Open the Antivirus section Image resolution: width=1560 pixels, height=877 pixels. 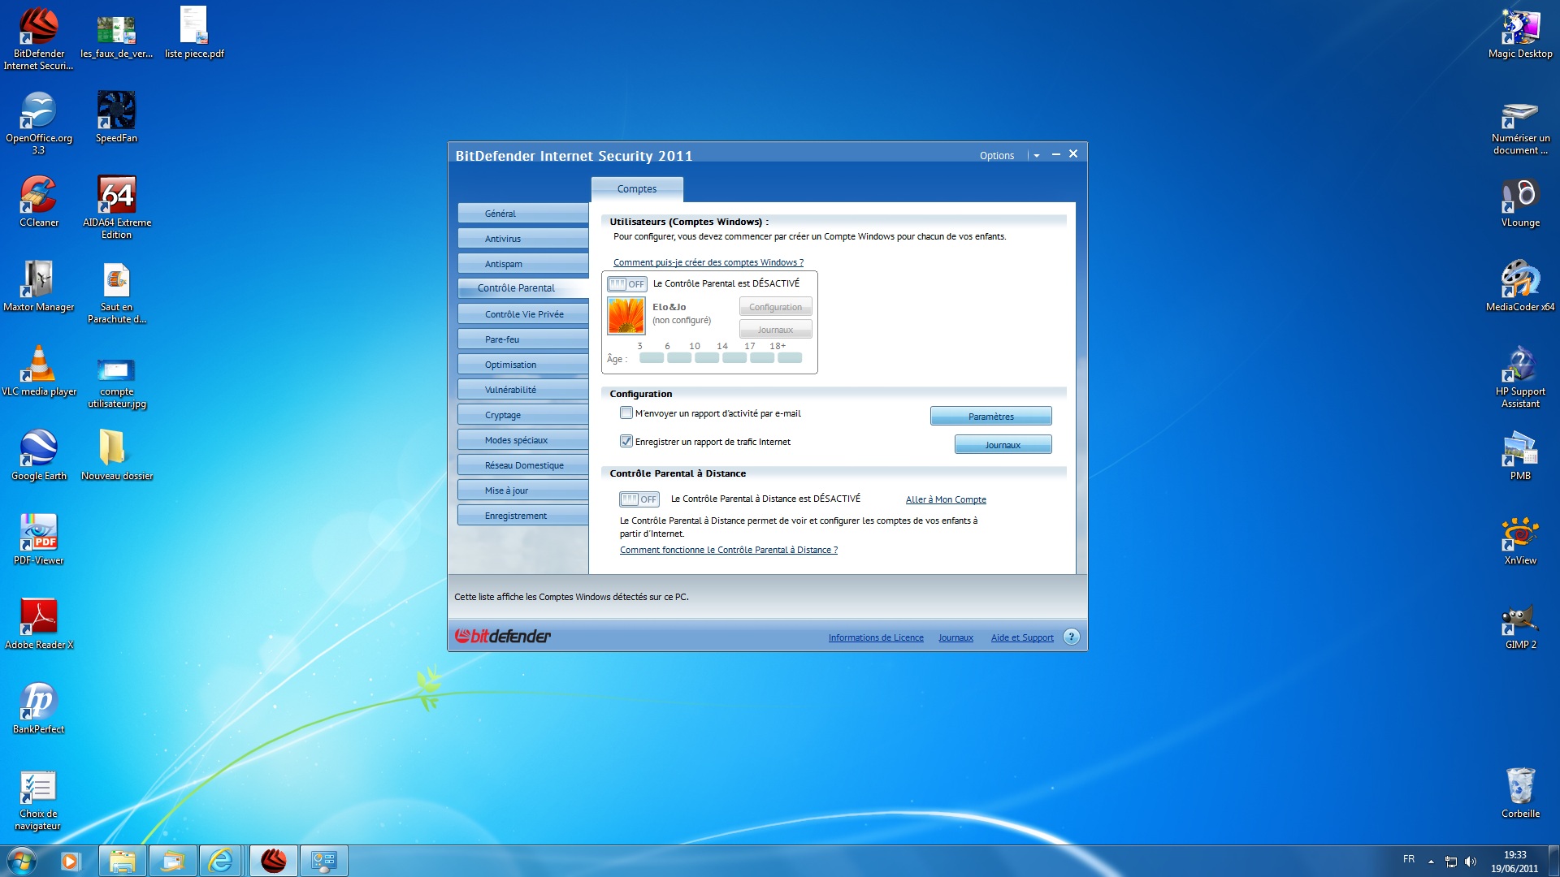523,238
